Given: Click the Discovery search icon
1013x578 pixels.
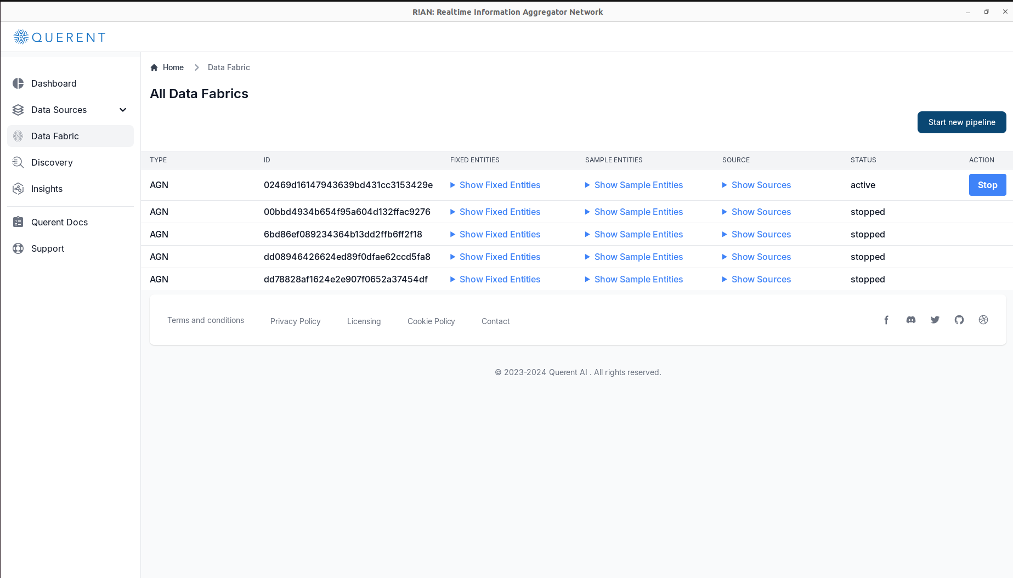Looking at the screenshot, I should click(18, 162).
